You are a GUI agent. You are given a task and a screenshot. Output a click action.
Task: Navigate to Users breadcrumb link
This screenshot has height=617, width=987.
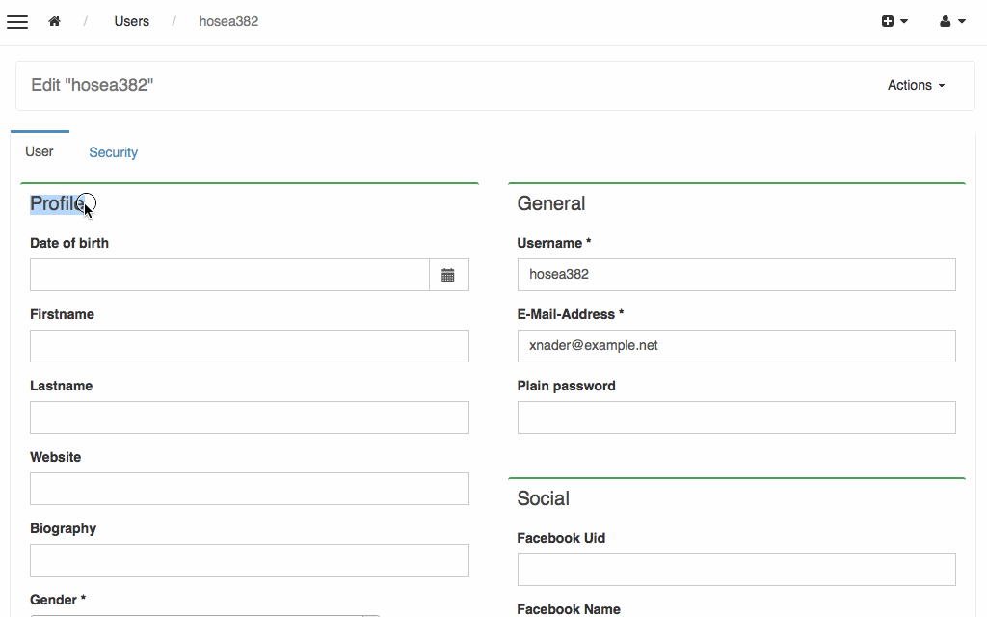(131, 22)
